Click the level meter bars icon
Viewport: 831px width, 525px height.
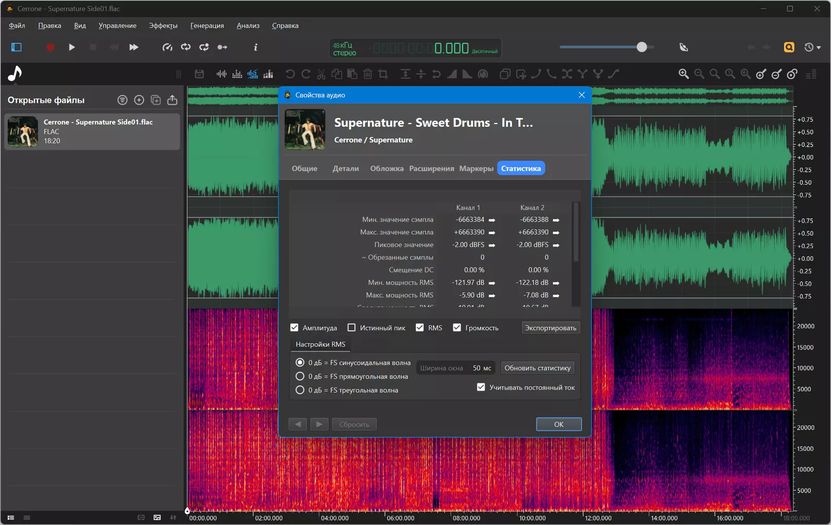[x=811, y=74]
